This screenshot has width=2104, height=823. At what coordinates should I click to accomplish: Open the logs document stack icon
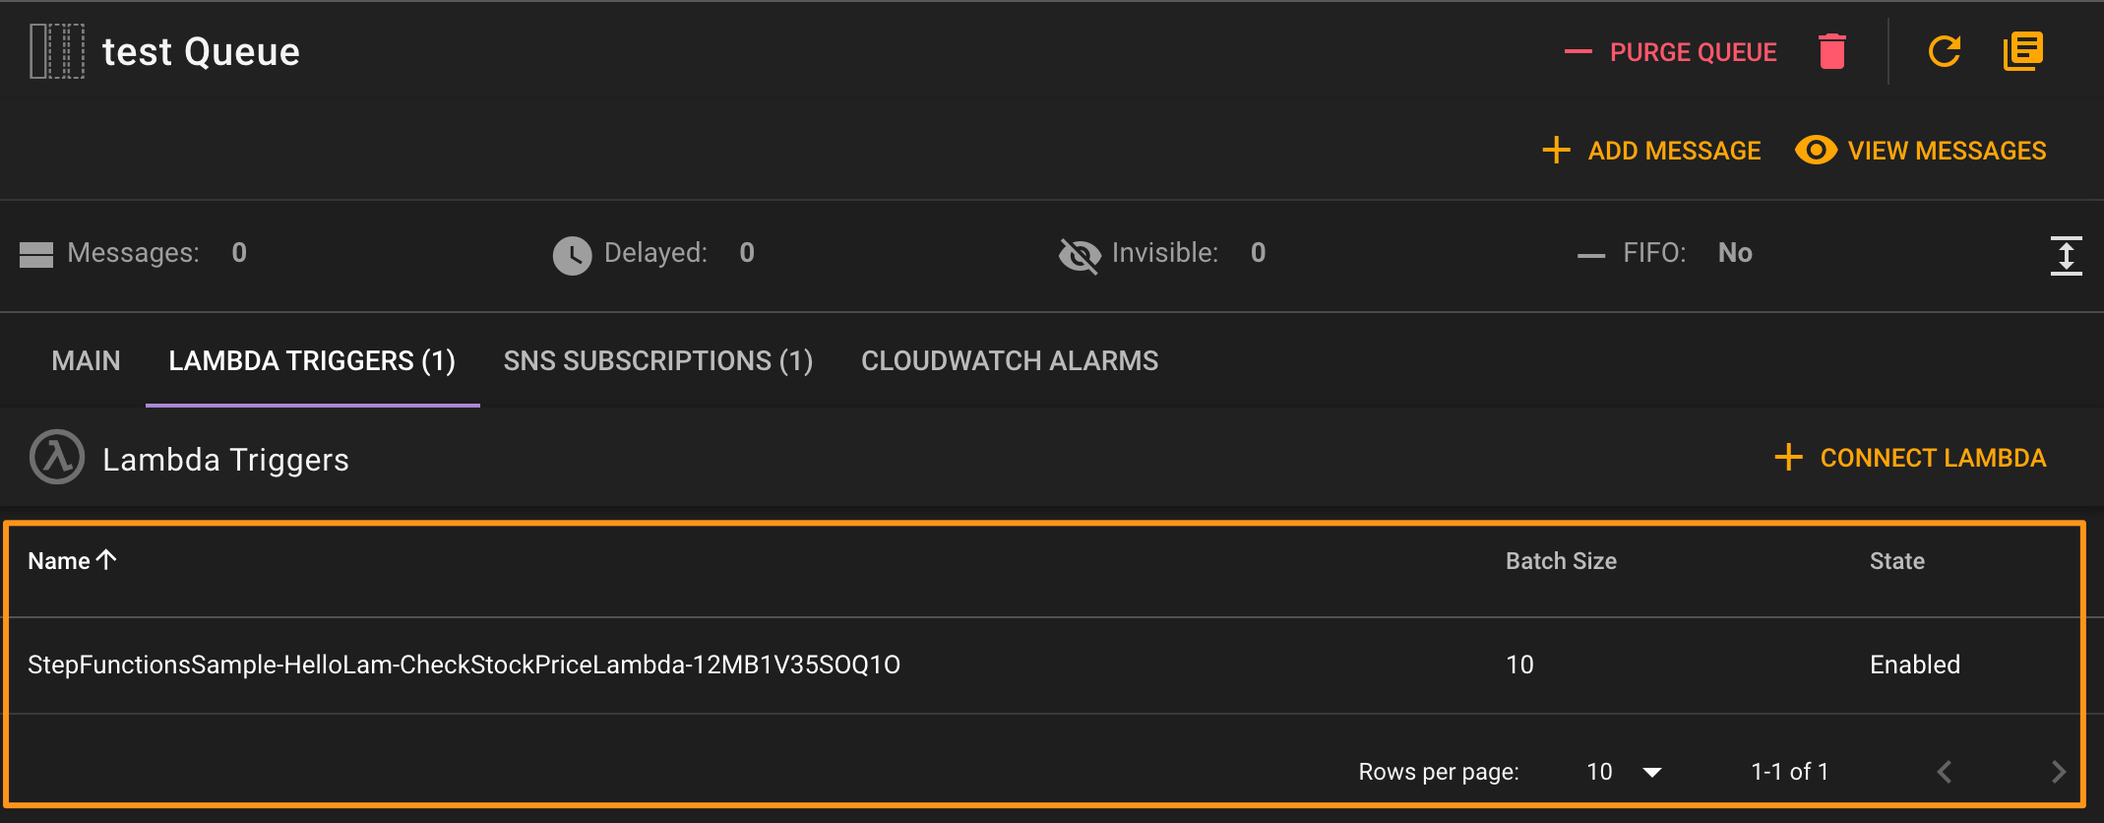tap(2022, 51)
